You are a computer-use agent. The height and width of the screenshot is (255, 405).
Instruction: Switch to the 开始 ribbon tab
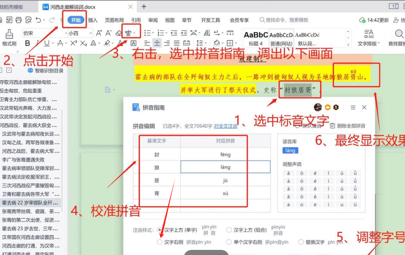coord(76,20)
